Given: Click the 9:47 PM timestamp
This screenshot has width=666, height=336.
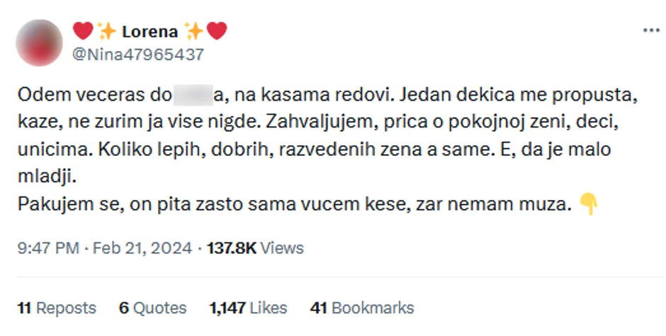Looking at the screenshot, I should pyautogui.click(x=46, y=248).
